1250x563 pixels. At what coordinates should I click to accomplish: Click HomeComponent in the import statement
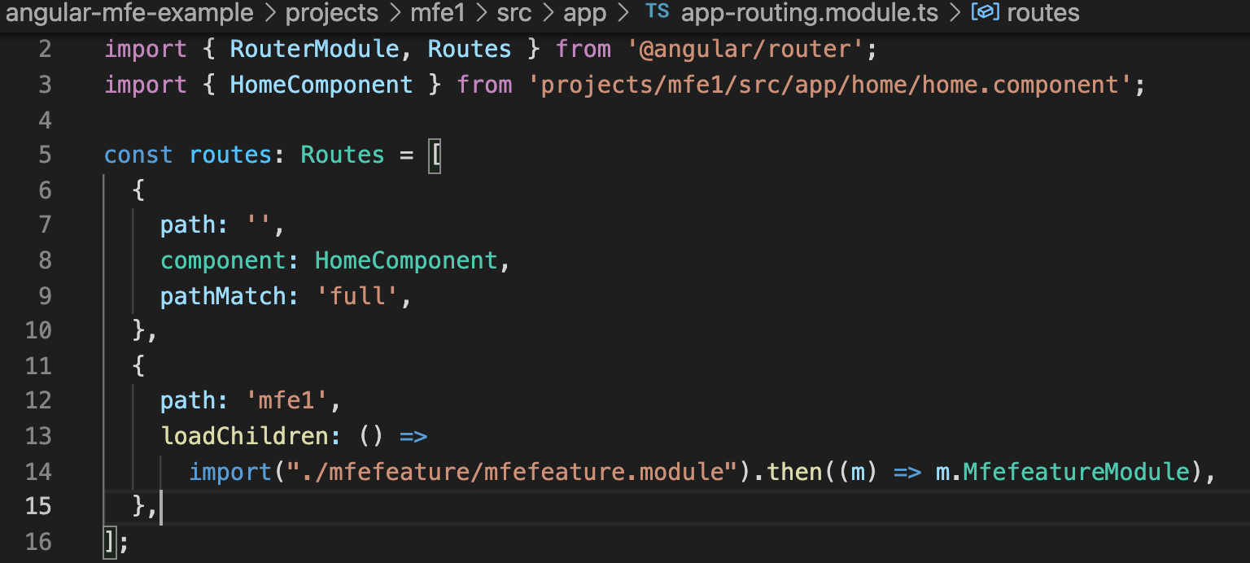tap(321, 85)
